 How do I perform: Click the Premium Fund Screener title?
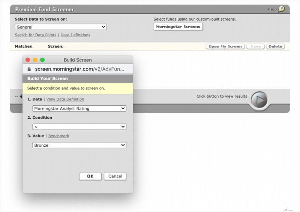click(45, 9)
